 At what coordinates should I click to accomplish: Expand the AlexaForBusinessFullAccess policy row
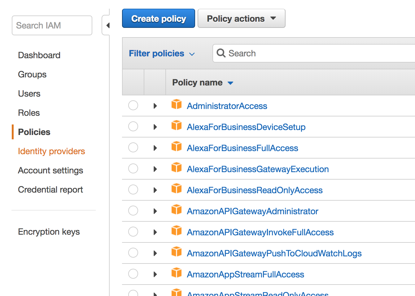(x=155, y=148)
